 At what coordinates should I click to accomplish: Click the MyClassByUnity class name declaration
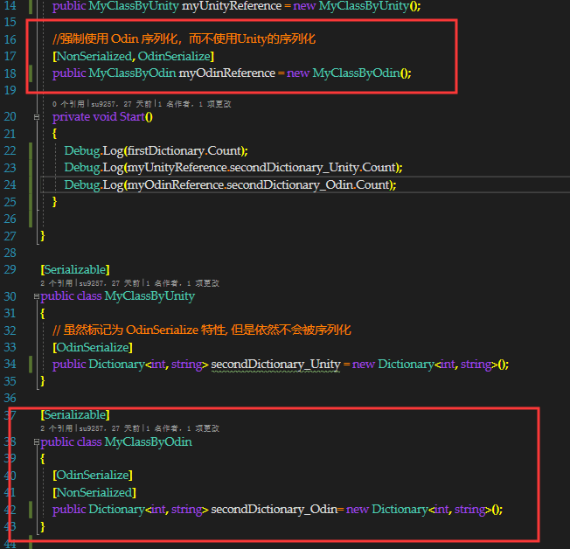point(149,296)
